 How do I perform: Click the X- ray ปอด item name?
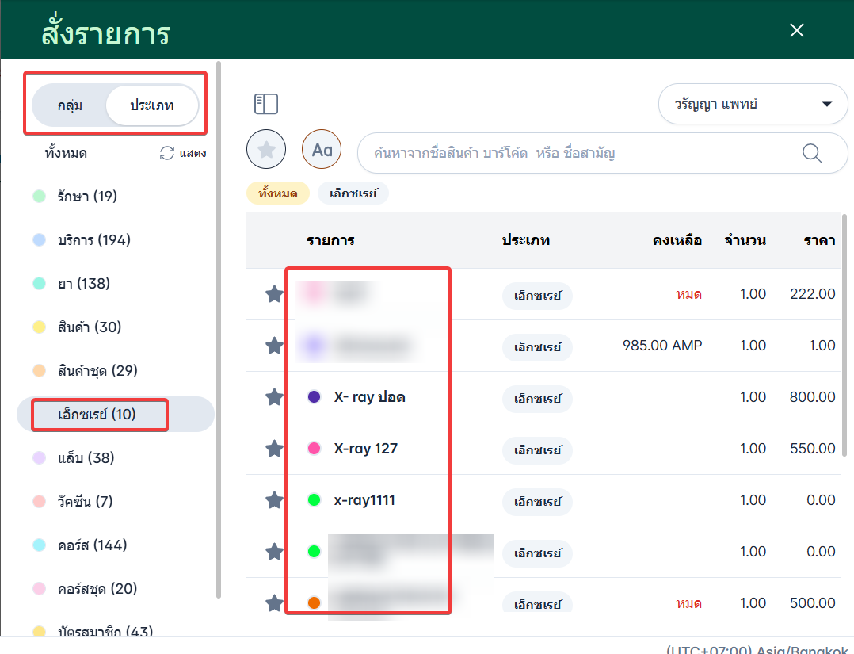tap(369, 397)
